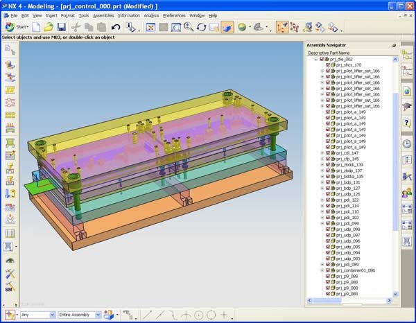Click the Save icon in the toolbar
416x323 pixels.
tap(61, 27)
